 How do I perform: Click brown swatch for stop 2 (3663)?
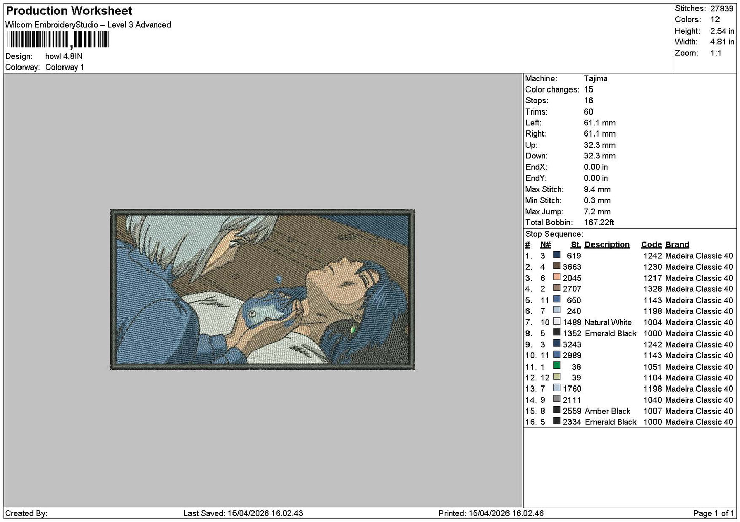[x=557, y=266]
